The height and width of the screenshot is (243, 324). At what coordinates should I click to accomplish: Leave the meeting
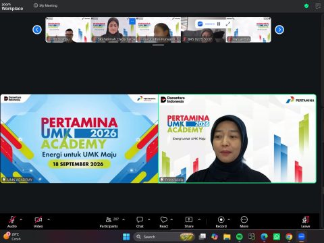pyautogui.click(x=306, y=222)
